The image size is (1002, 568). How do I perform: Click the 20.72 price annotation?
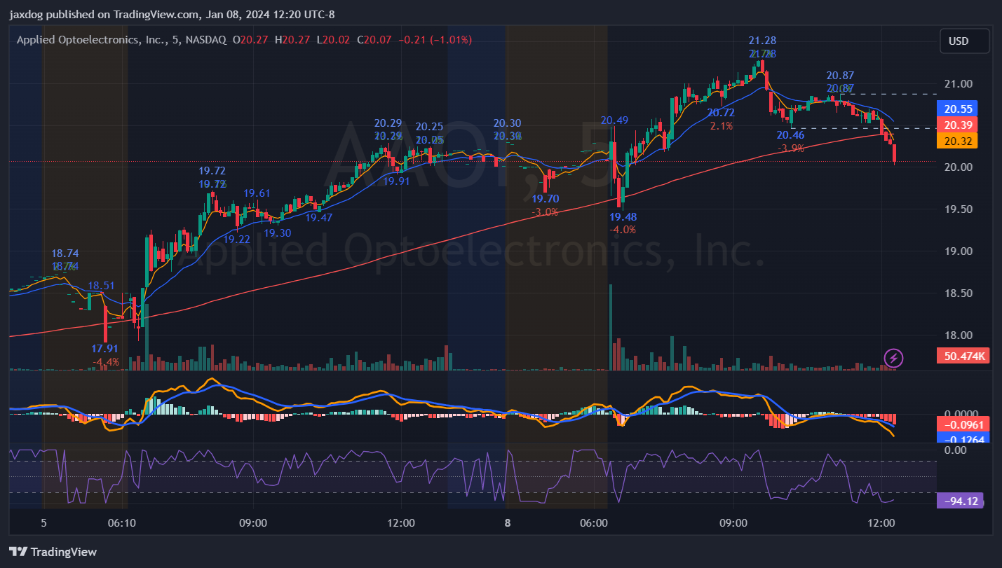(721, 113)
